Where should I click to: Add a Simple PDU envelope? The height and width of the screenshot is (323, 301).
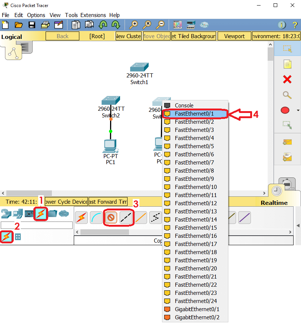[287, 142]
